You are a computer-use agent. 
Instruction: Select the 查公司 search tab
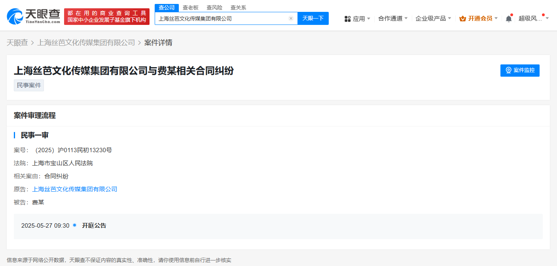[167, 8]
